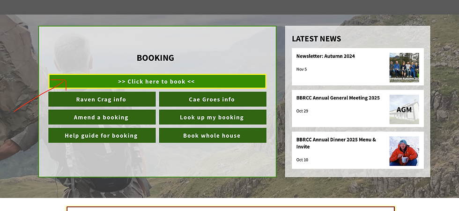Click the Oct 29 date text
The width and height of the screenshot is (459, 211).
302,111
